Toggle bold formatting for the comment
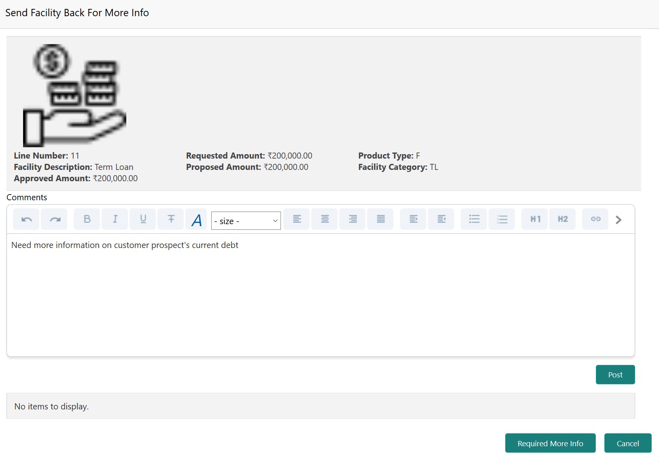 [x=86, y=219]
